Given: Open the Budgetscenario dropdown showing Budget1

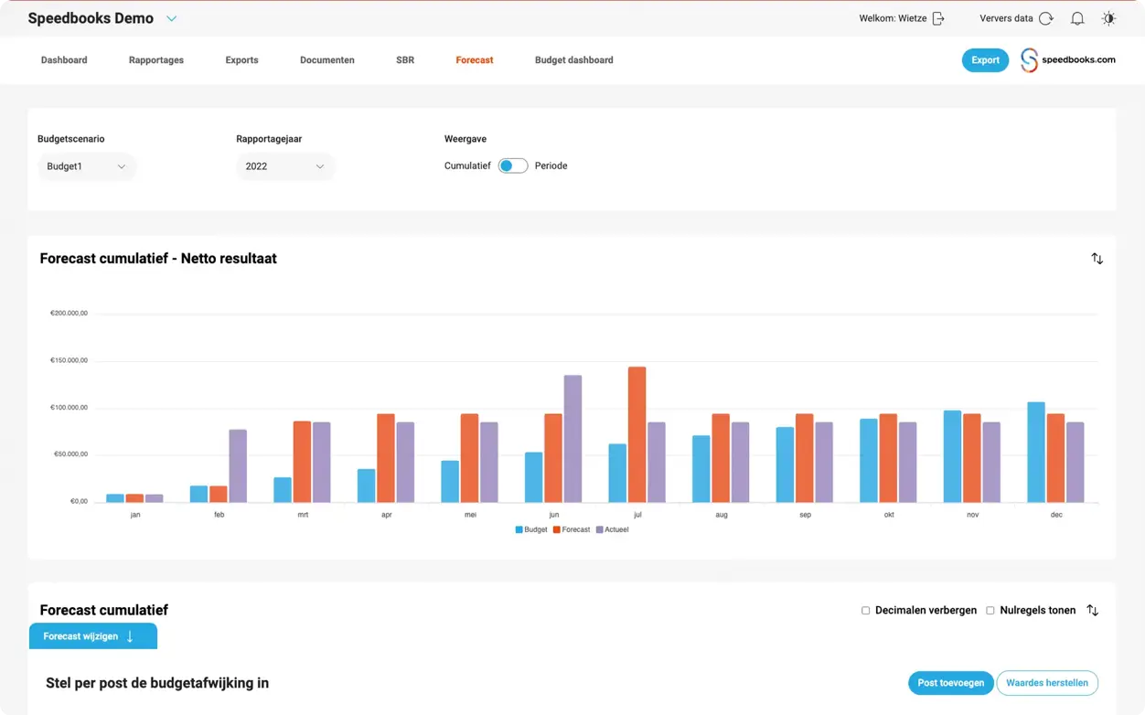Looking at the screenshot, I should tap(86, 166).
